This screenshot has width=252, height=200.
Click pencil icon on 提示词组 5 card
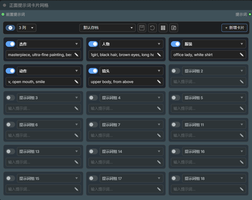[x=242, y=109]
